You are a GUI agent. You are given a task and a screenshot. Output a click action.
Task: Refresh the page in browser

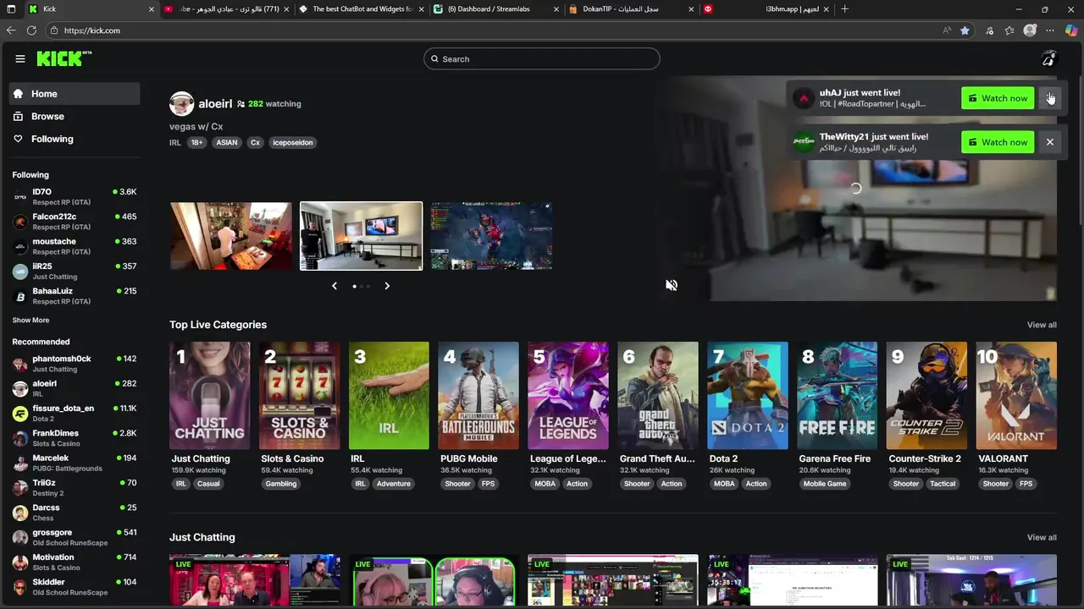point(31,30)
